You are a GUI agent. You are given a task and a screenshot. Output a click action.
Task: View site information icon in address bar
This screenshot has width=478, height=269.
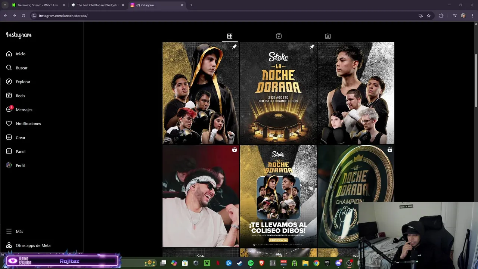[34, 16]
